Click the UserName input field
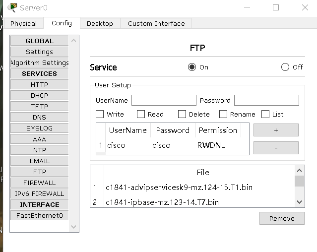Image resolution: width=317 pixels, height=252 pixels. tap(164, 100)
